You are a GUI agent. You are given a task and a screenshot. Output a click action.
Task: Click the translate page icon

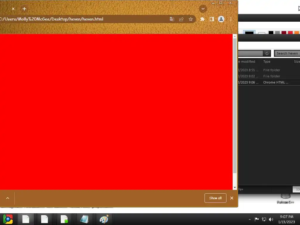pyautogui.click(x=172, y=19)
